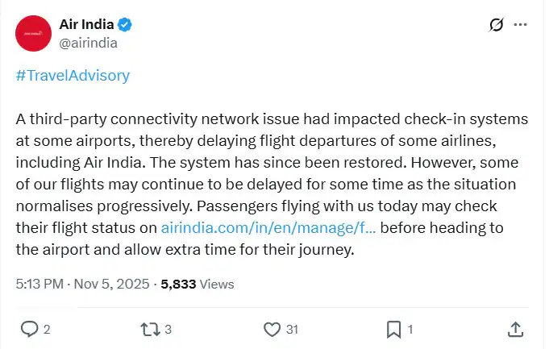The image size is (549, 349).
Task: Open the three-dot More options menu
Action: coord(521,25)
